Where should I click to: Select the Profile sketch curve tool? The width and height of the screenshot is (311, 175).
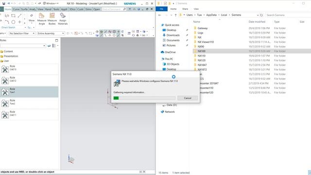[7, 16]
